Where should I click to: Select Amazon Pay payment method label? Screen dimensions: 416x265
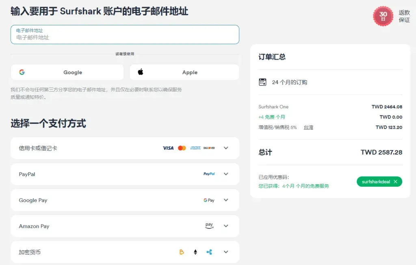[x=34, y=226]
